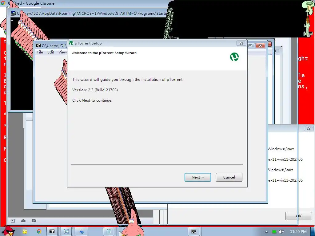Screen dimensions: 315x236
Task: Click the µTorrent logo in the wizard header
Action: [x=234, y=57]
